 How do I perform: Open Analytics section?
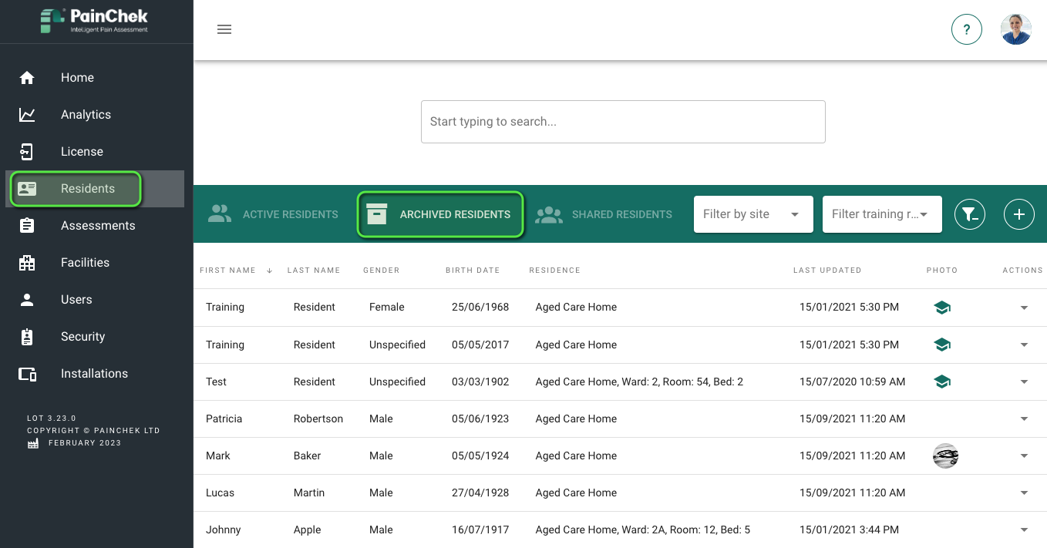86,115
